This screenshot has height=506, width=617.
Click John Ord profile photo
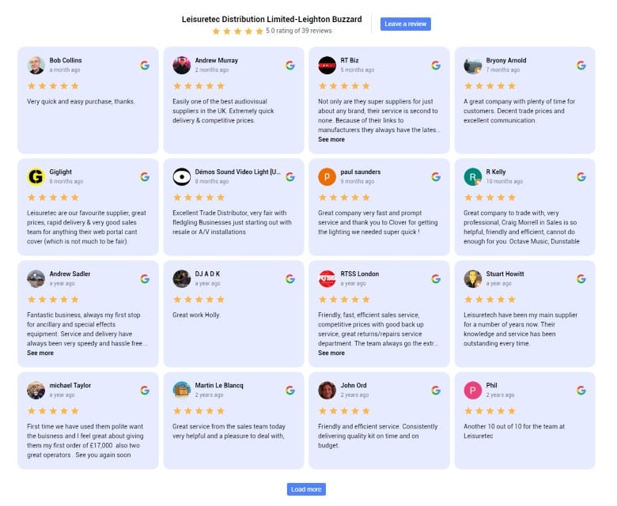click(x=327, y=390)
